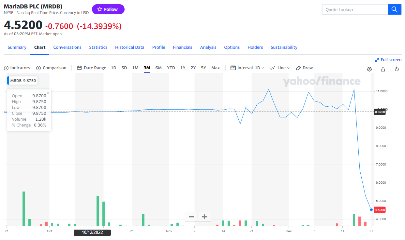Viewport: 405px width, 240px height.
Task: Switch to the Historical Data tab
Action: pyautogui.click(x=129, y=47)
